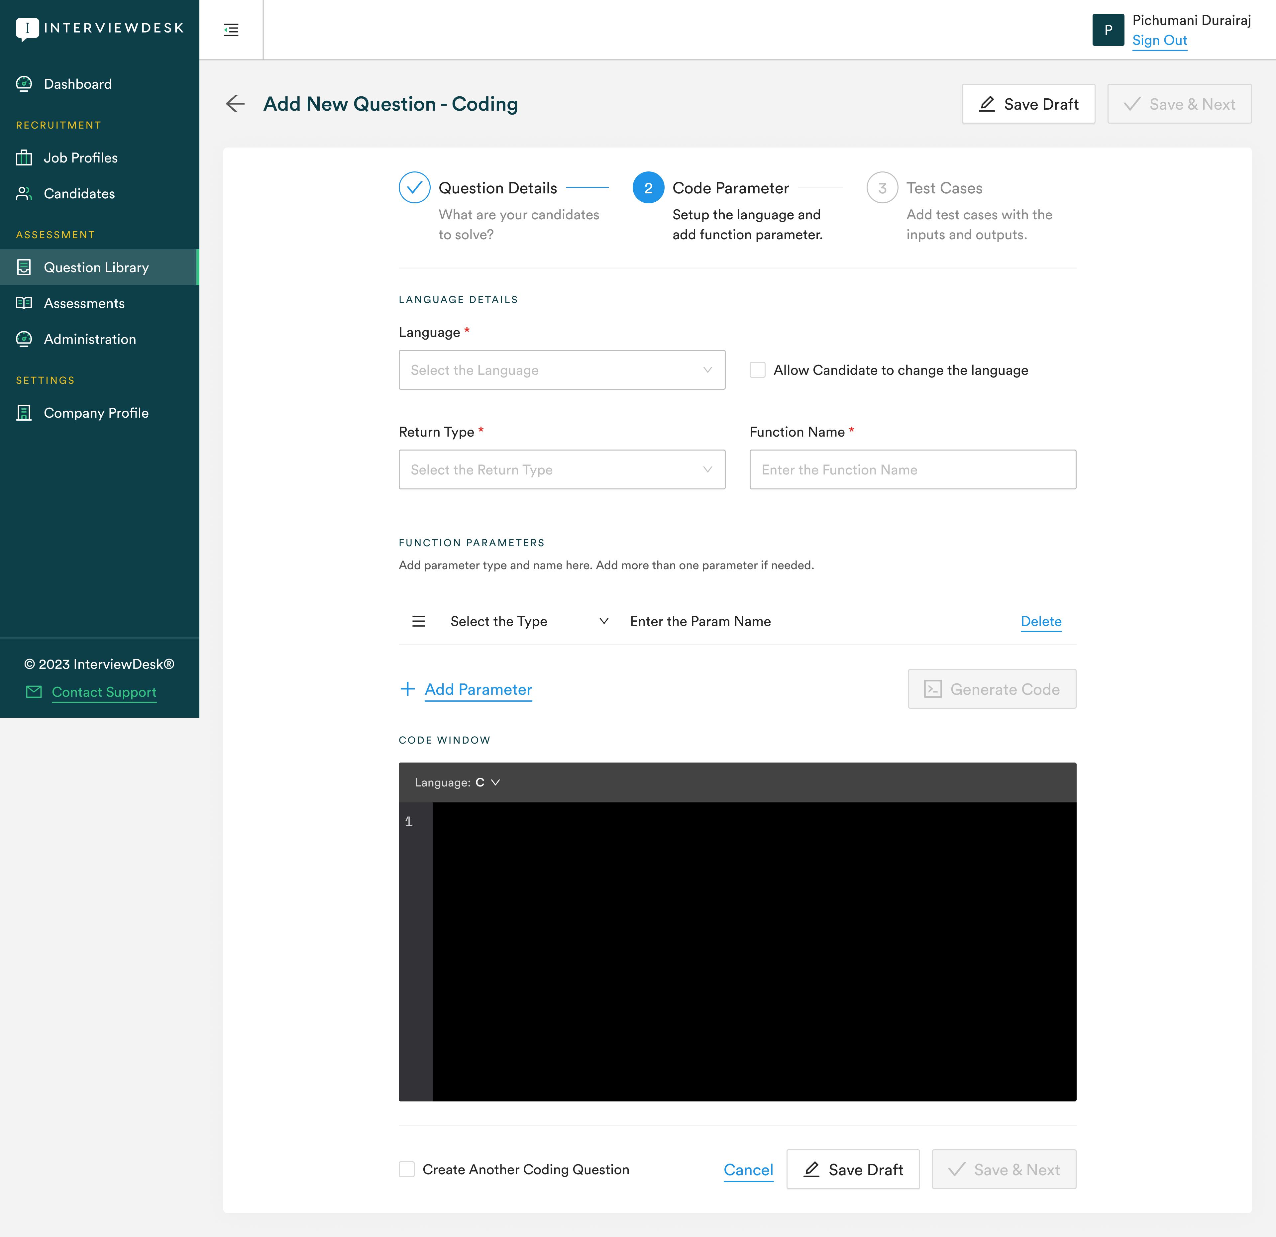1276x1237 pixels.
Task: Delete the current function parameter
Action: (1040, 621)
